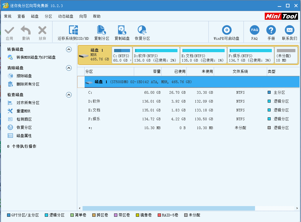Click the 逻辑分区 legend color swatch
This screenshot has width=301, height=222.
[x=46, y=215]
